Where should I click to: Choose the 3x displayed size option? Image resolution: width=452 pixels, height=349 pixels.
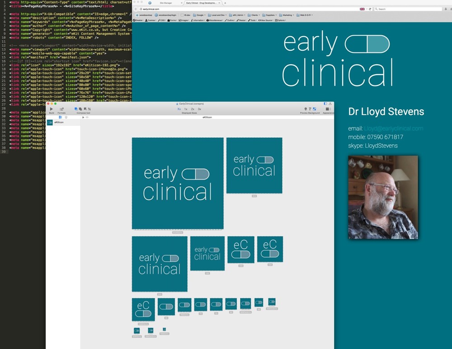pos(199,109)
